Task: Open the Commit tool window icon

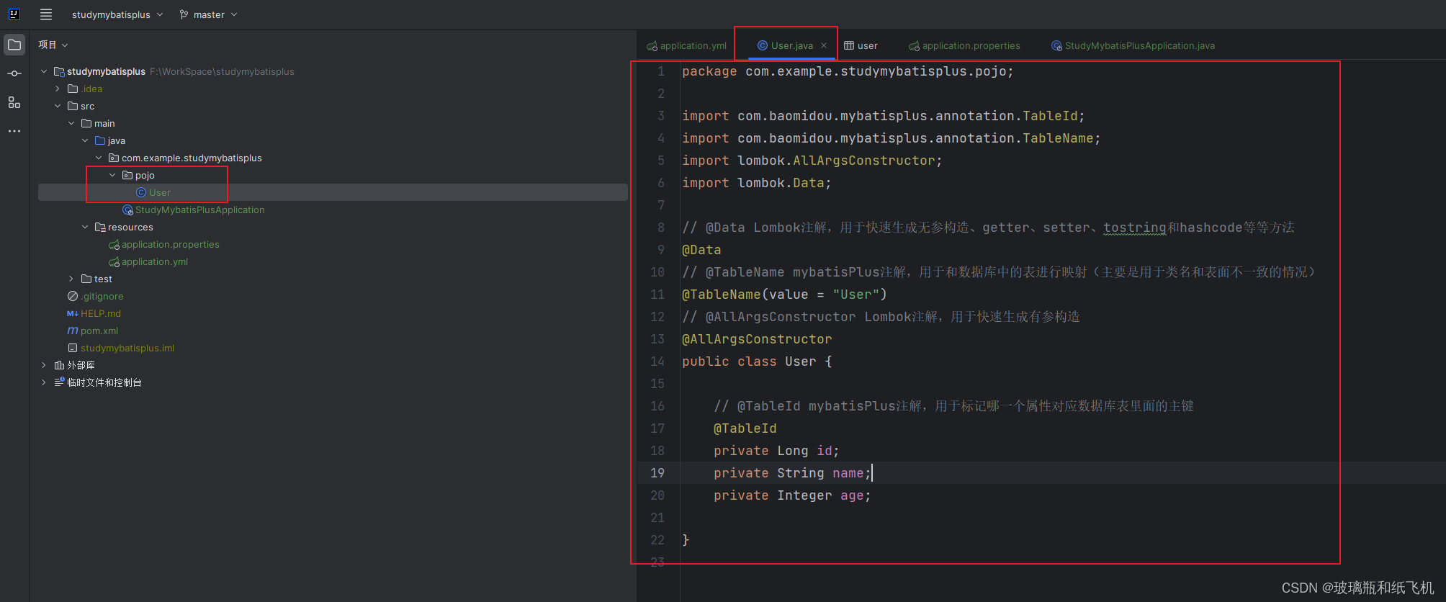Action: coord(14,73)
